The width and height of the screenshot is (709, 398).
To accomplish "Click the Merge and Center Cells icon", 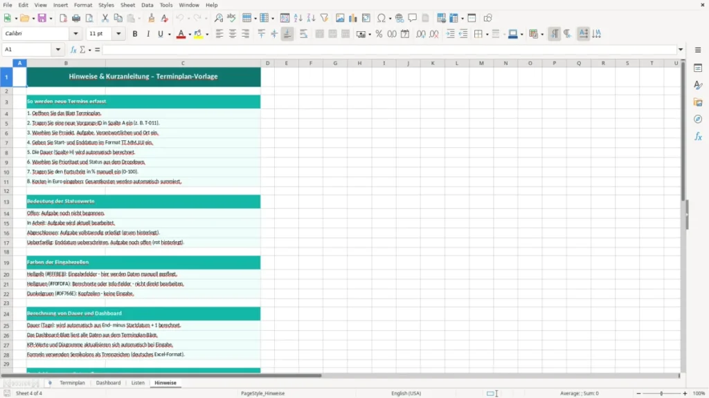I will (319, 34).
